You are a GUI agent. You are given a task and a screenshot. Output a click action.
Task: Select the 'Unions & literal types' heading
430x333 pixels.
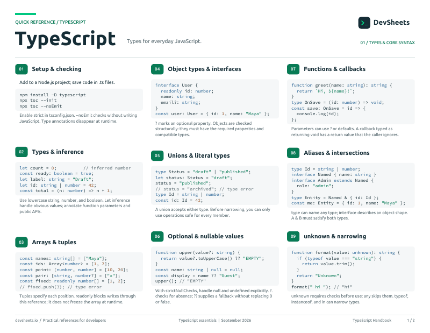coord(199,155)
